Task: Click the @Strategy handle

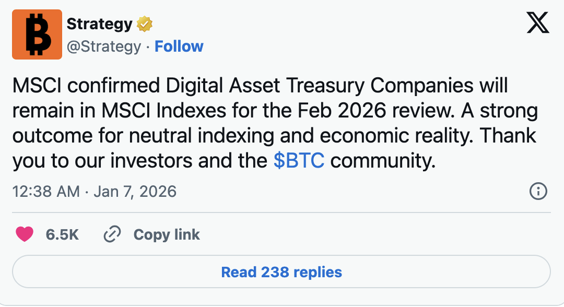Action: coord(104,46)
